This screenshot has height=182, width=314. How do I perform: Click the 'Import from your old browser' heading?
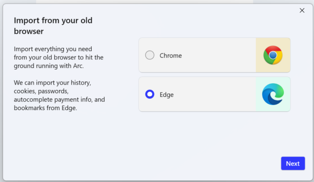(x=53, y=26)
